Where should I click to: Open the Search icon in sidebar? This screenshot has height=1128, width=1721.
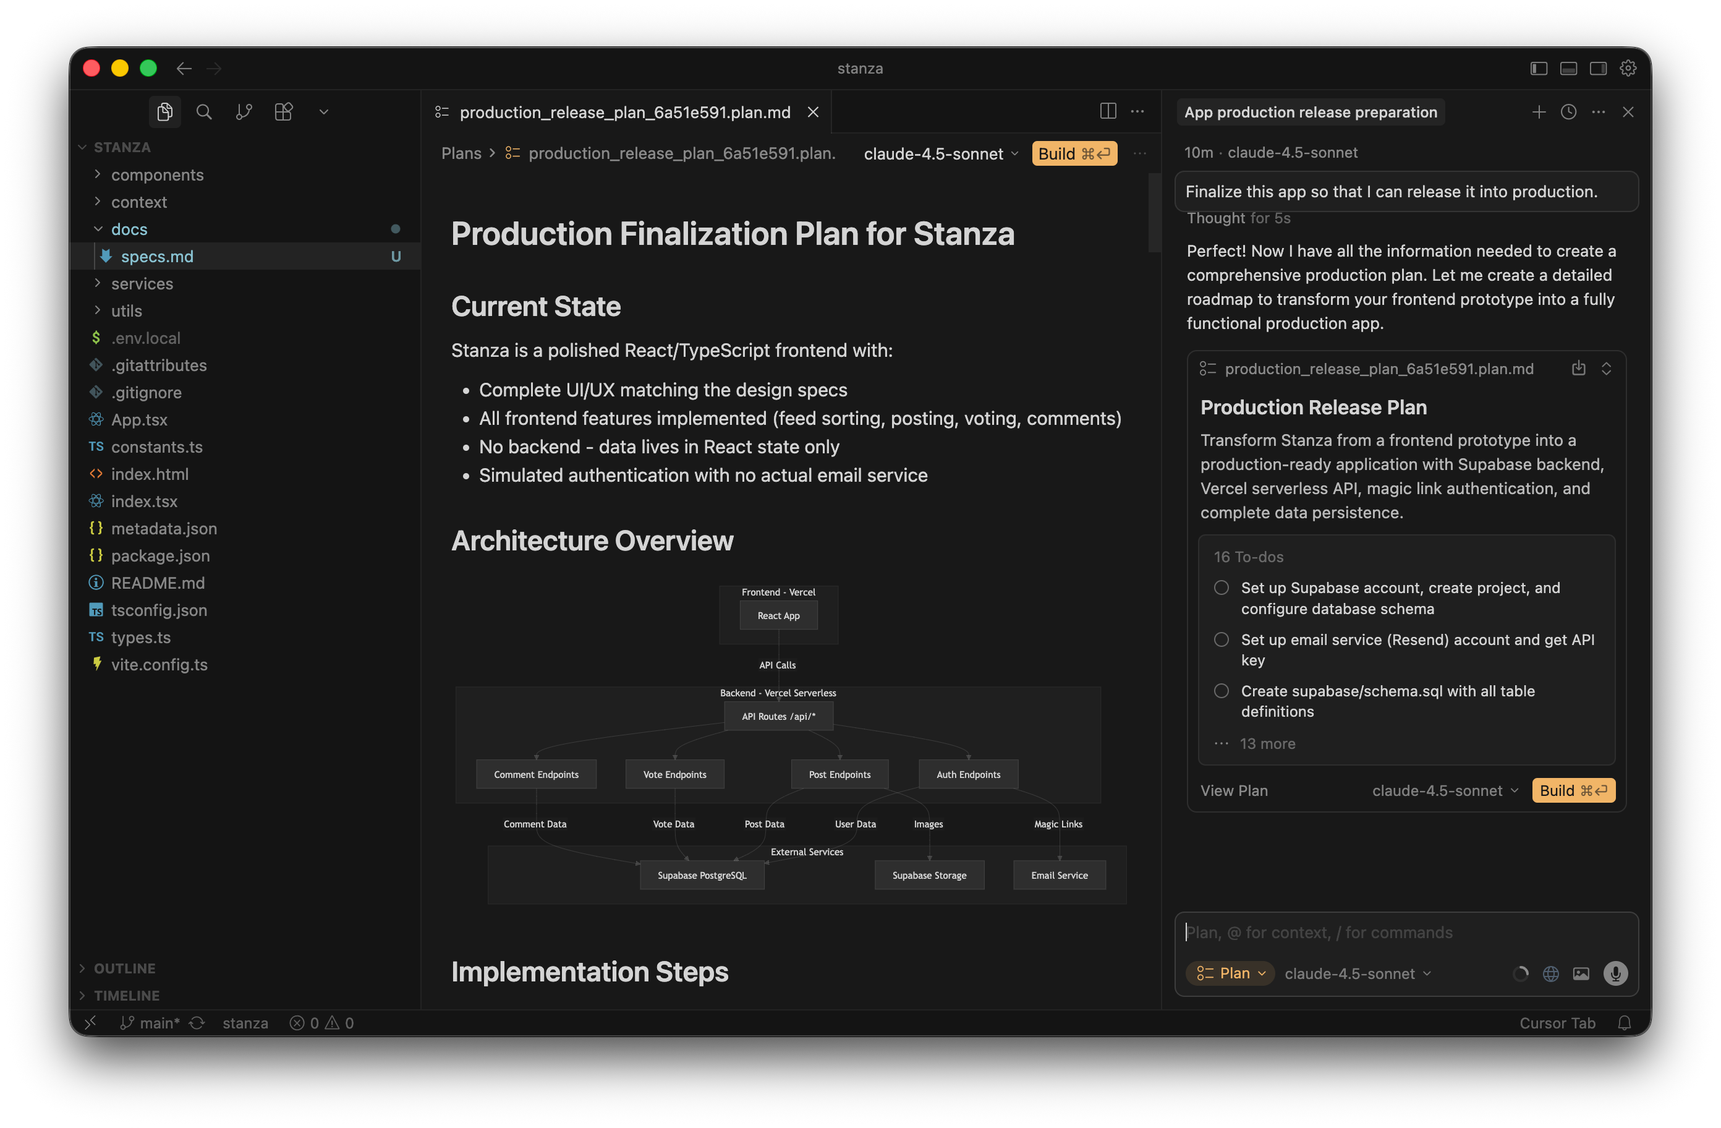(x=204, y=112)
